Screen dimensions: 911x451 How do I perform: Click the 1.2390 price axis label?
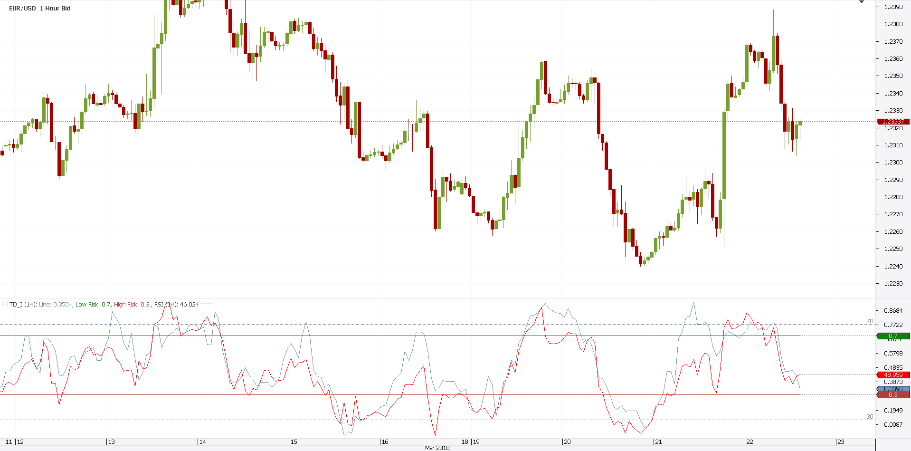(893, 7)
